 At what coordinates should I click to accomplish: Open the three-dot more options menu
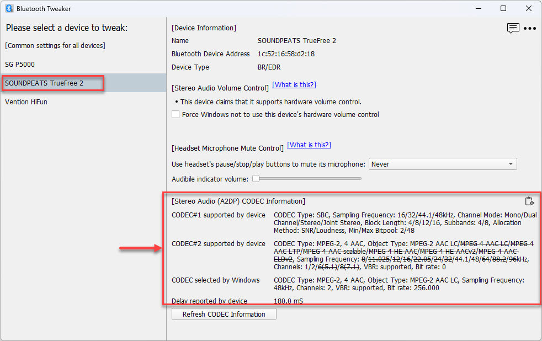point(529,28)
